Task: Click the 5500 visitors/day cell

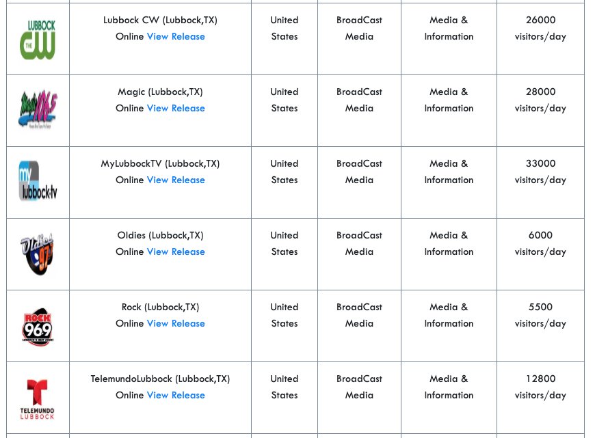Action: click(x=540, y=316)
